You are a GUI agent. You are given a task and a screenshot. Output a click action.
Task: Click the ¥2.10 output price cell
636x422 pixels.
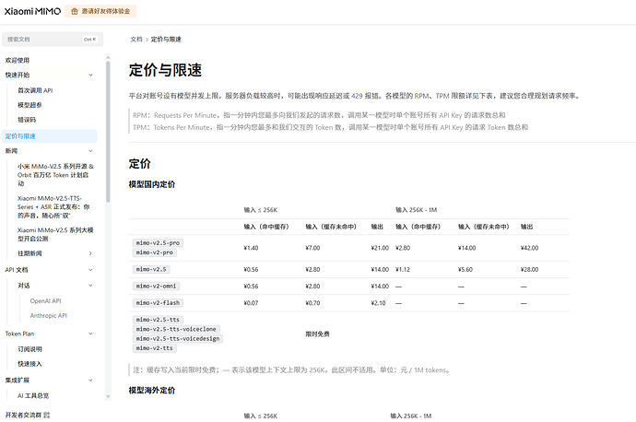click(379, 303)
